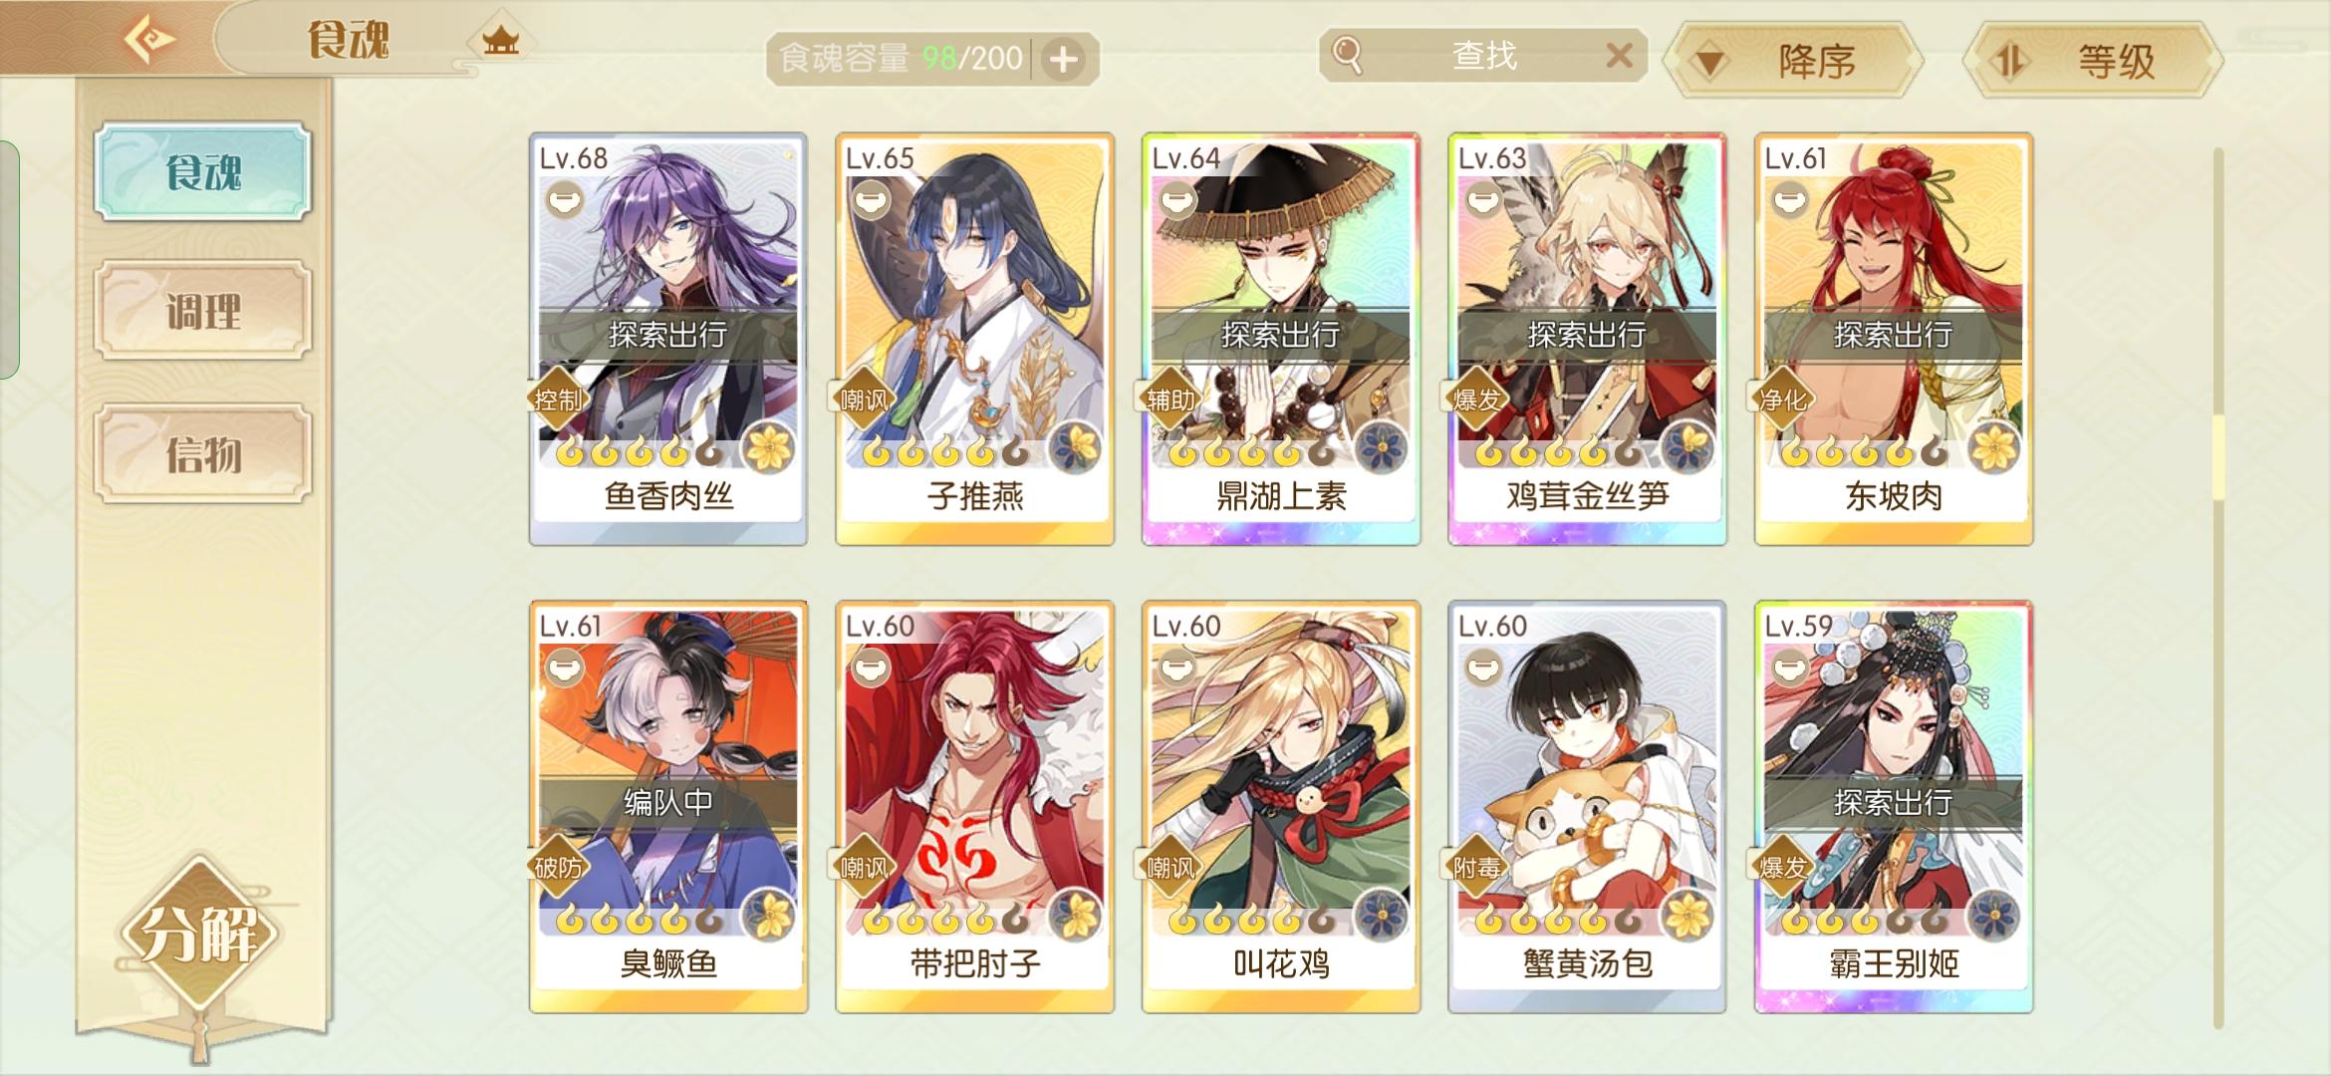Click the 查找 search field

coord(1482,56)
